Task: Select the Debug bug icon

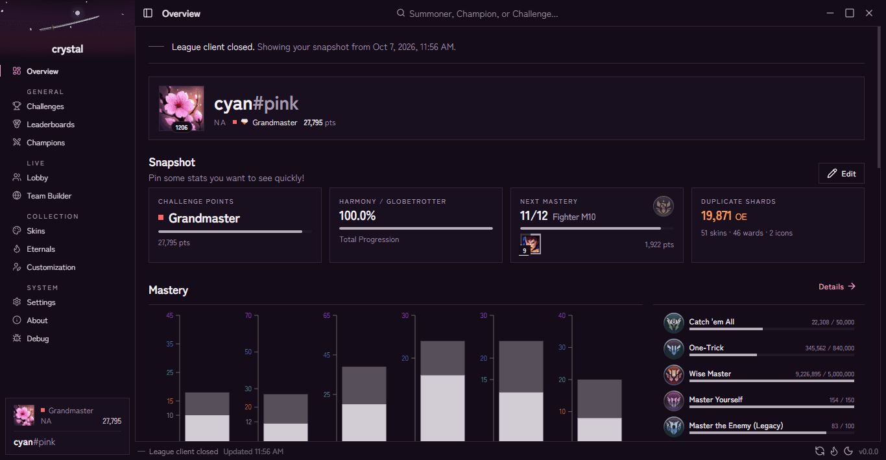Action: [17, 339]
